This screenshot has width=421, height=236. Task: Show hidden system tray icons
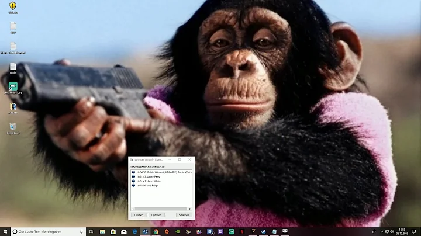[x=381, y=231]
